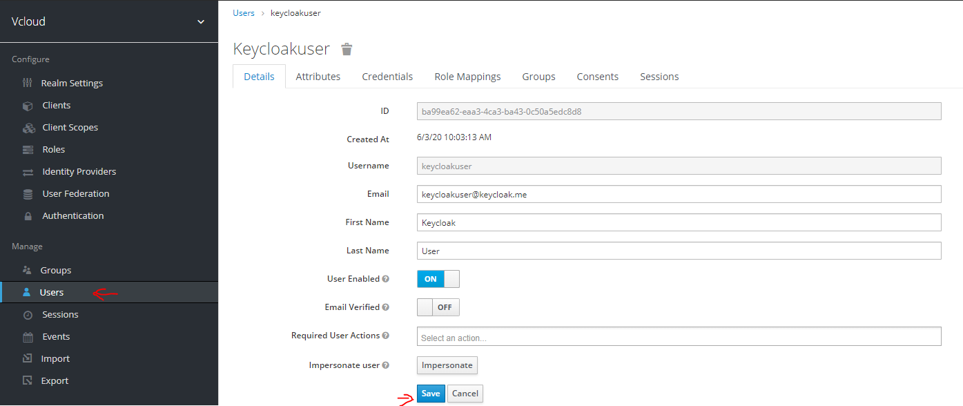Open Required User Actions dropdown
Viewport: 963px width, 406px height.
(x=679, y=337)
